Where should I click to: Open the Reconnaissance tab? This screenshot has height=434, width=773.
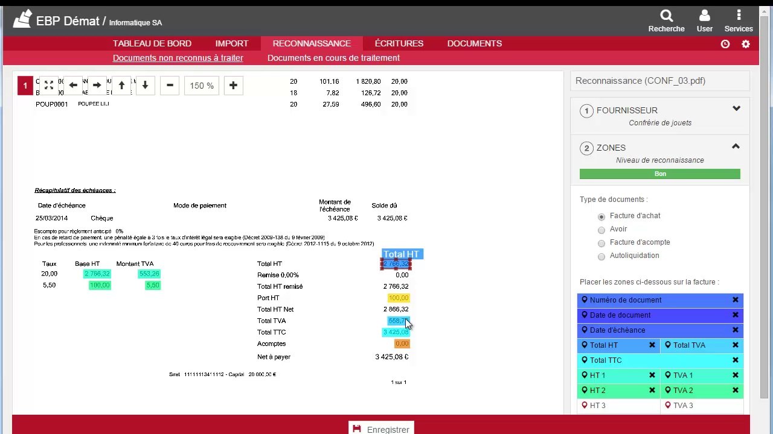[x=312, y=43]
